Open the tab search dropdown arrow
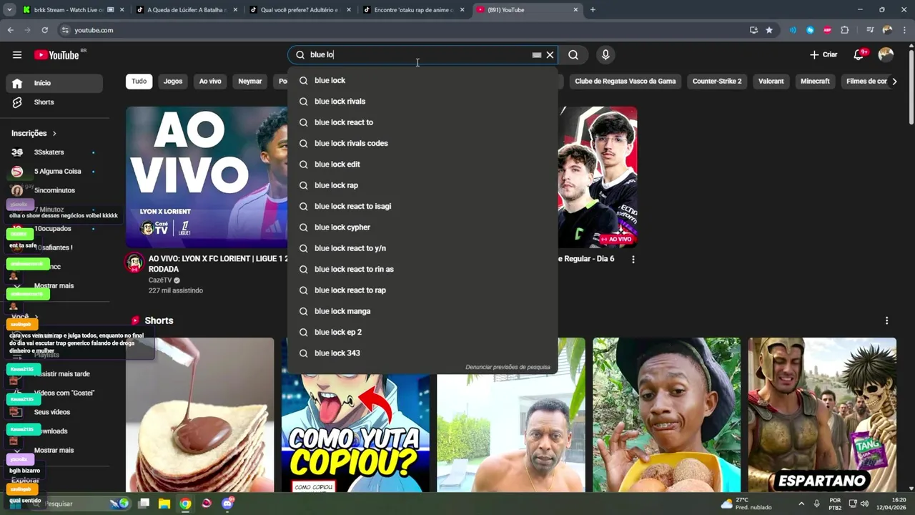Screen dimensions: 915x515 [9, 10]
